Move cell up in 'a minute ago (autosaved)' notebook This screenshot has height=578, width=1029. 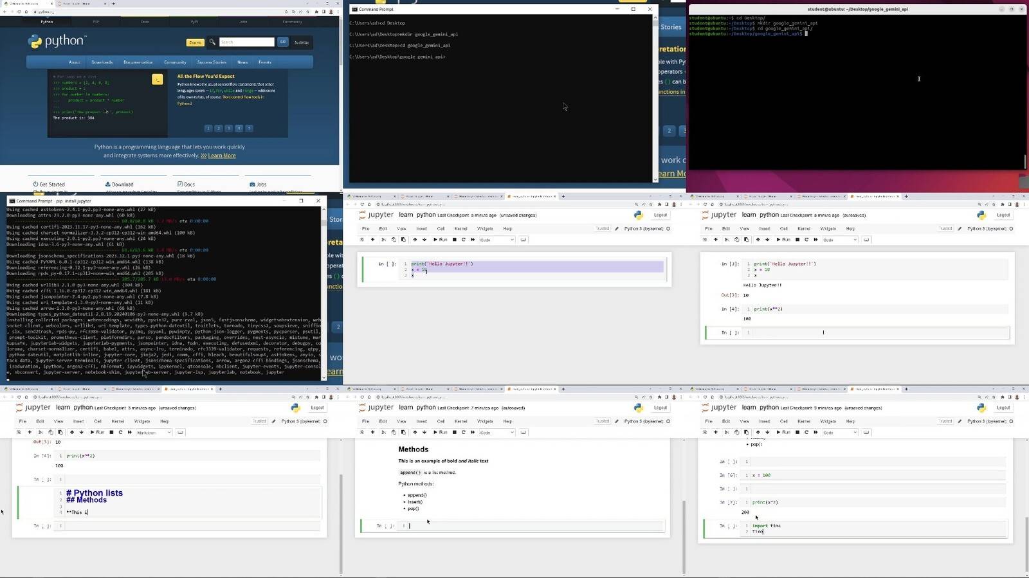point(758,240)
